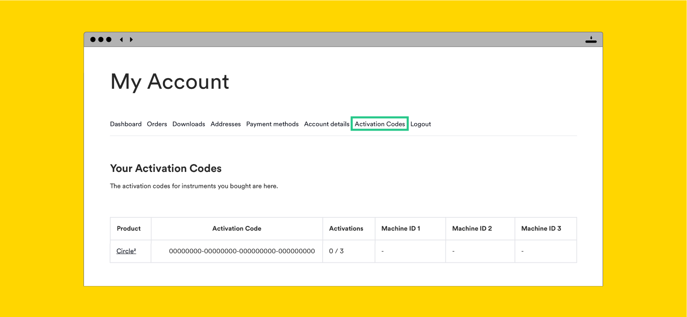The height and width of the screenshot is (317, 687).
Task: Click the activation codes description sentence
Action: coord(194,186)
